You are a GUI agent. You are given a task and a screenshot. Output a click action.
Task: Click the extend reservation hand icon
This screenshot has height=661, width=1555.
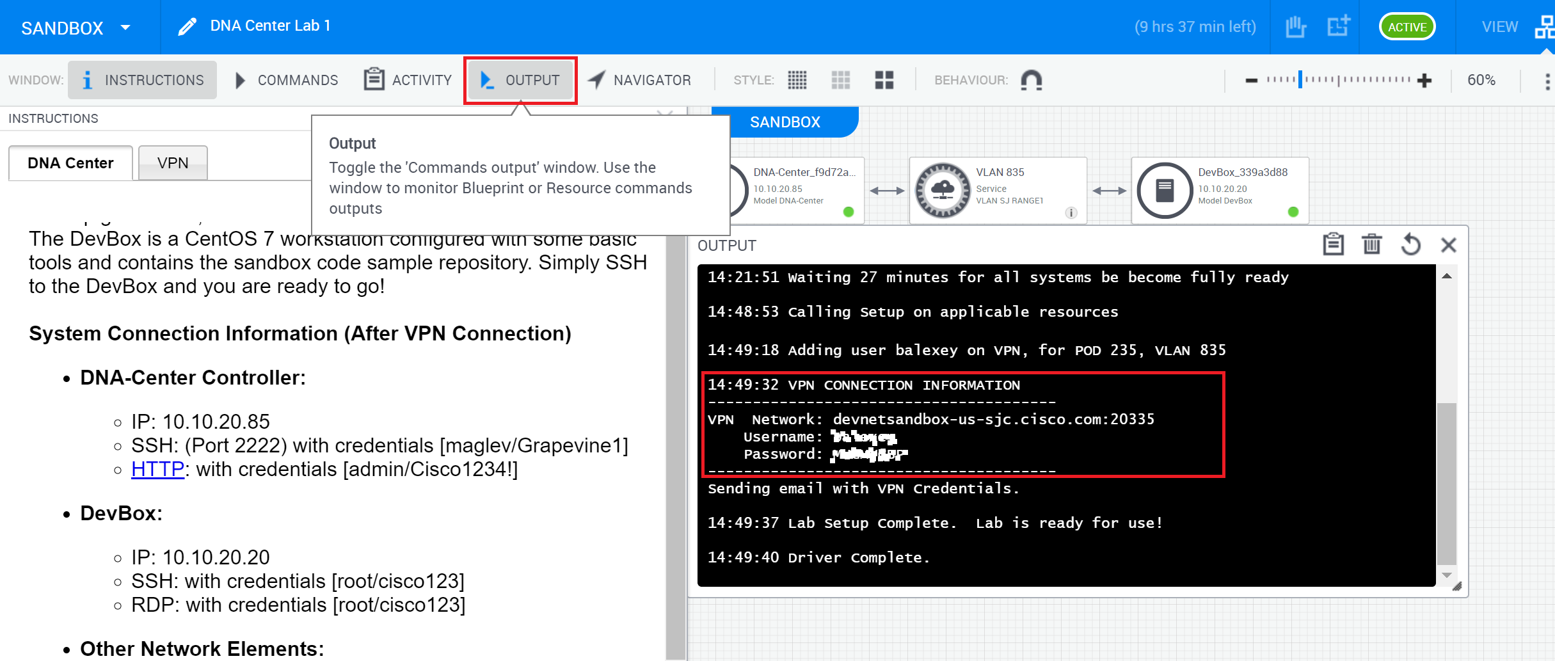(1296, 27)
